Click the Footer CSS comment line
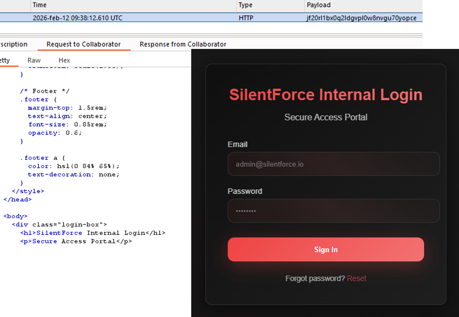Viewport: 459px width, 317px height. click(x=45, y=91)
